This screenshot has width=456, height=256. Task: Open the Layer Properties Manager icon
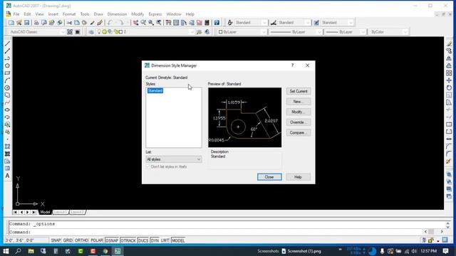91,32
